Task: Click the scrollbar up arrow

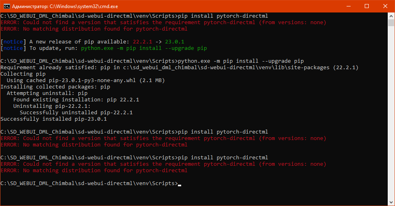Action: [x=391, y=16]
